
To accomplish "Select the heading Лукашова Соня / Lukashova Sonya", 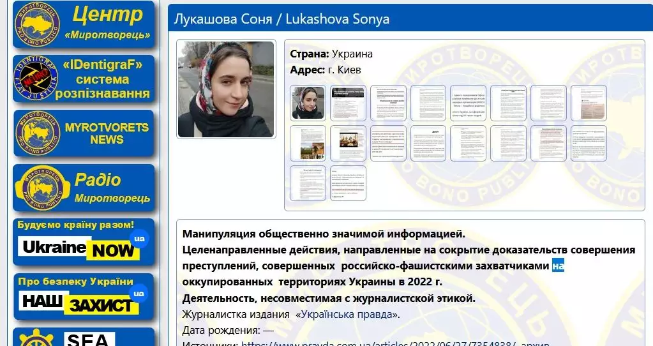I will pos(281,19).
